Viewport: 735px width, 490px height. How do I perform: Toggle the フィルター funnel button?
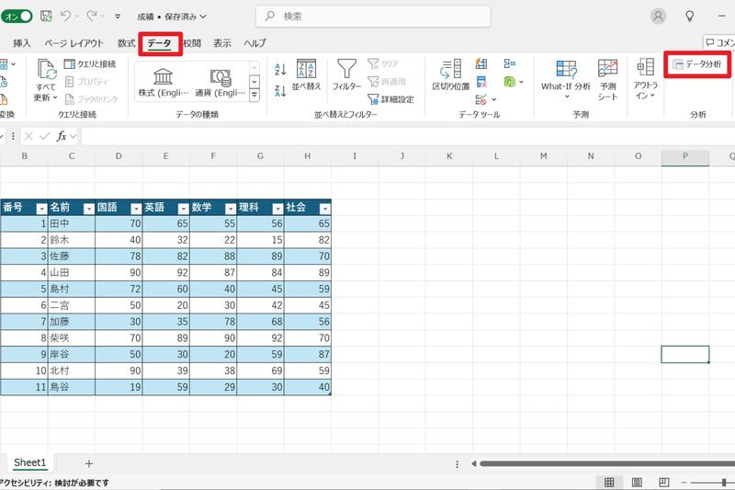coord(347,75)
